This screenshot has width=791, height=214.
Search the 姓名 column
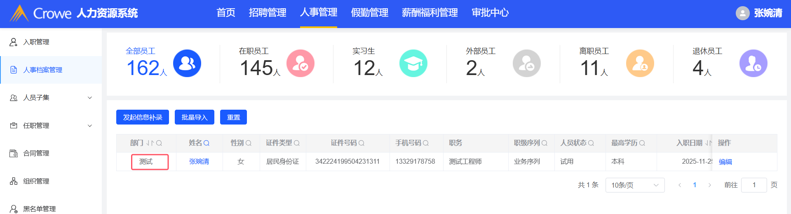pos(207,143)
